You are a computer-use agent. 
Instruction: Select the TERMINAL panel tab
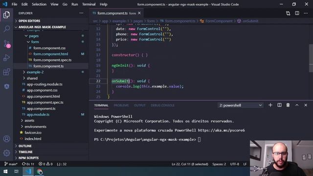pyautogui.click(x=101, y=106)
